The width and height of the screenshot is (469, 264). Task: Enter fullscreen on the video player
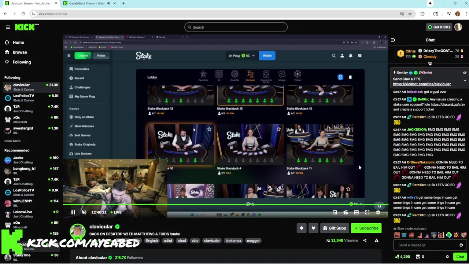click(367, 212)
